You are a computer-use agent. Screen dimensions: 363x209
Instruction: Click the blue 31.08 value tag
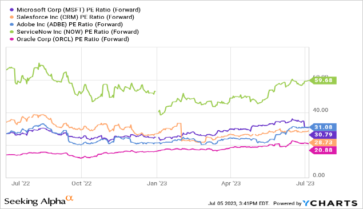[x=323, y=127]
